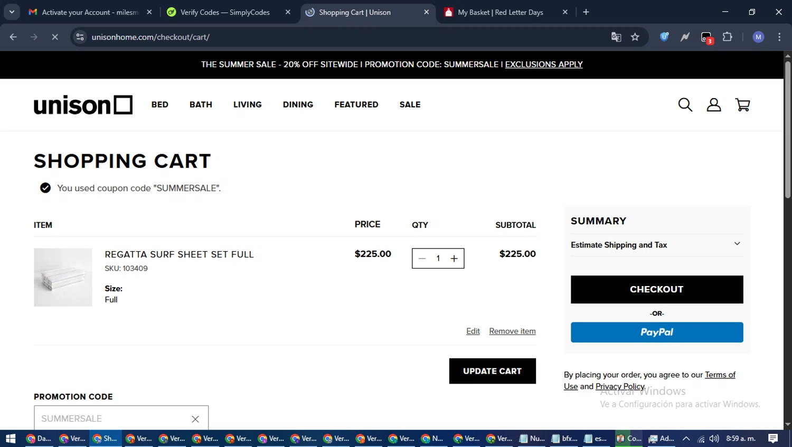Open the Windows notification center
The width and height of the screenshot is (792, 447).
[773, 439]
